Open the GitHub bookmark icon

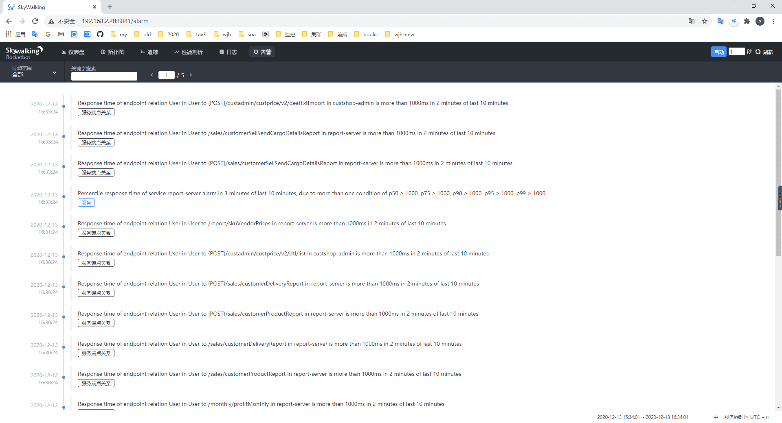[100, 34]
